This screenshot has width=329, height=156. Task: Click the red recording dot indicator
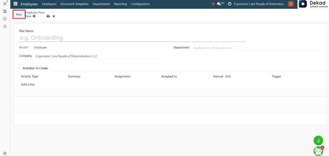pos(213,4)
